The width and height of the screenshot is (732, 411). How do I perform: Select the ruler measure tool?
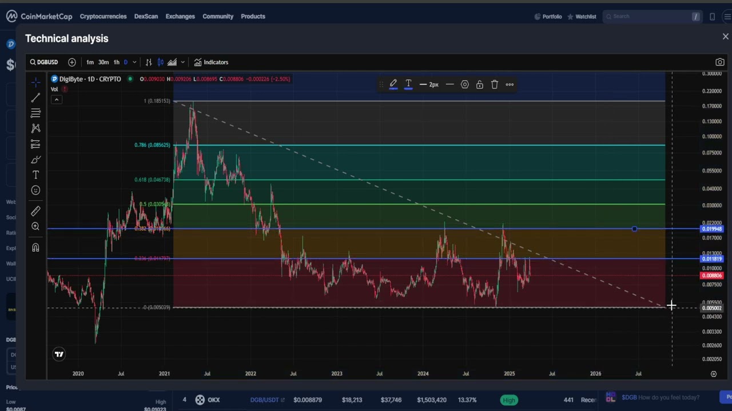tap(35, 211)
